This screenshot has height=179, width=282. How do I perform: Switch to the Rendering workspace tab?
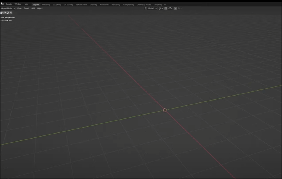[116, 4]
